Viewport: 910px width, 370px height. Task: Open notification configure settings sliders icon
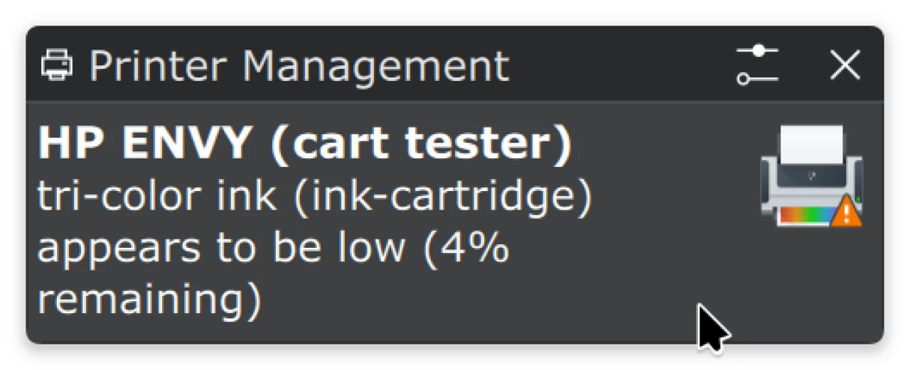coord(756,65)
